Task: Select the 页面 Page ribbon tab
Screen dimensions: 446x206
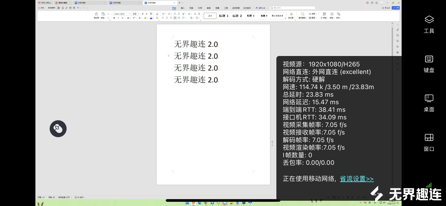Action: tap(191, 8)
